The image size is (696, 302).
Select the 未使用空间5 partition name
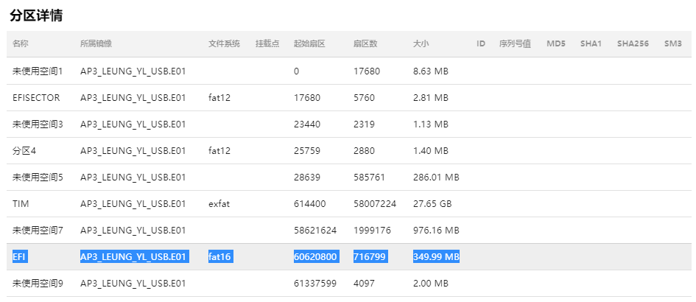point(38,178)
